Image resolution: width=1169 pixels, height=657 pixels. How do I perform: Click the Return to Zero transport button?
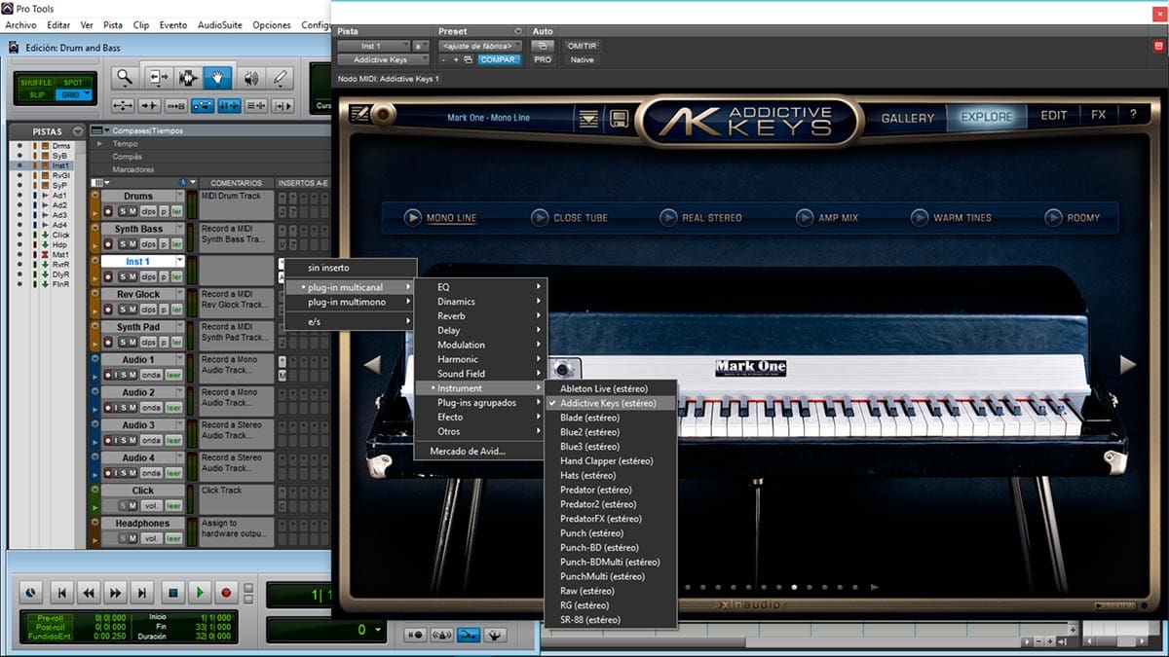(61, 592)
